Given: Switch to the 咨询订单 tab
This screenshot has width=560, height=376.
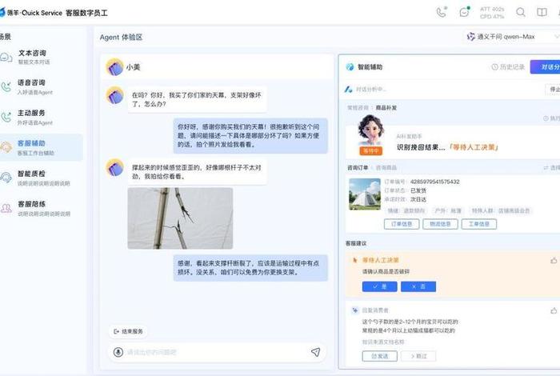Looking at the screenshot, I should tap(358, 167).
